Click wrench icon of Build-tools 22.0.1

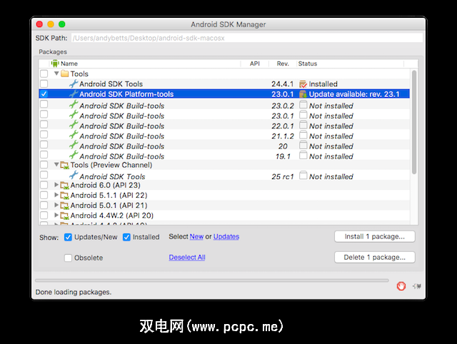(74, 125)
